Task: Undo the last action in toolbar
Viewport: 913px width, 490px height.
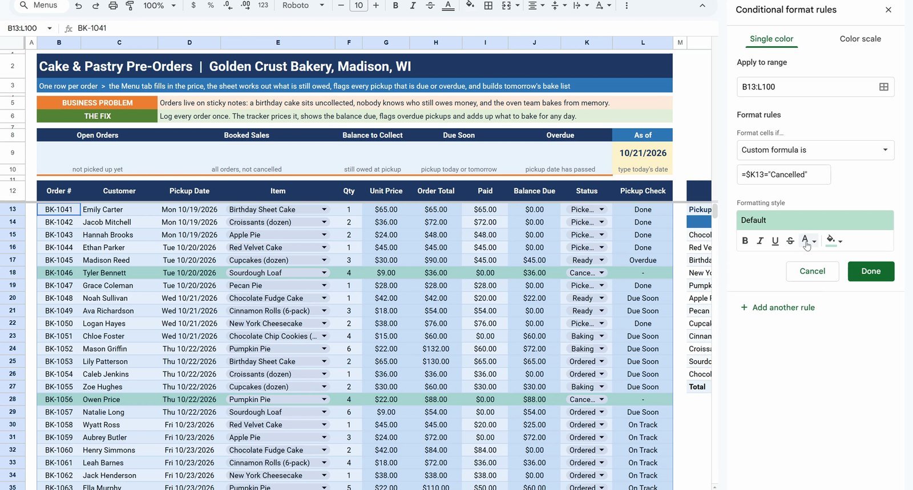Action: coord(78,6)
